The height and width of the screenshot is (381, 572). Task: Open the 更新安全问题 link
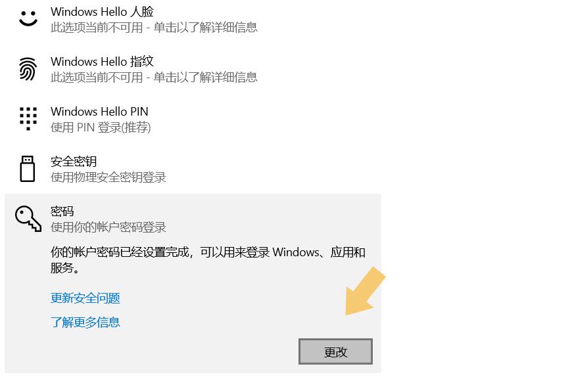[x=85, y=298]
